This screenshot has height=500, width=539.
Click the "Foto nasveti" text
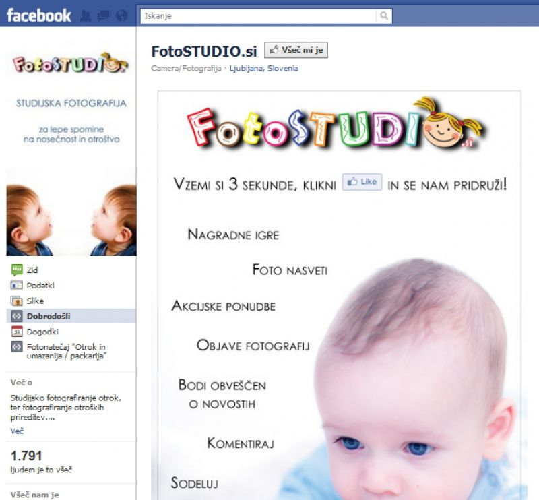(x=290, y=270)
